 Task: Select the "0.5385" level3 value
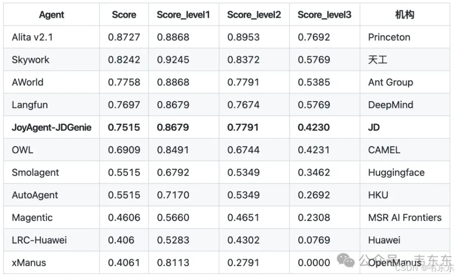tap(314, 82)
